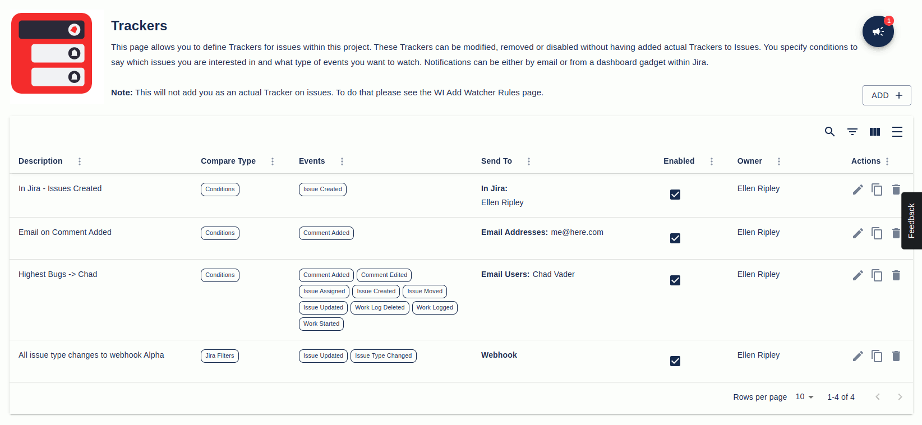This screenshot has height=425, width=922.
Task: Click the next page arrow in pagination
Action: (900, 396)
